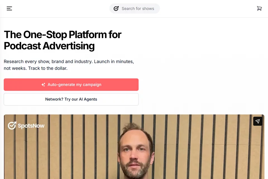
Task: Click the 'Podcast Advertising' heading line
Action: click(x=49, y=46)
